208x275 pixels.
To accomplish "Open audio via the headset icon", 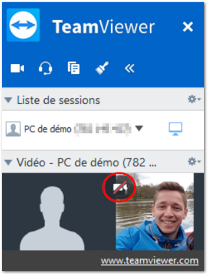I will point(46,68).
